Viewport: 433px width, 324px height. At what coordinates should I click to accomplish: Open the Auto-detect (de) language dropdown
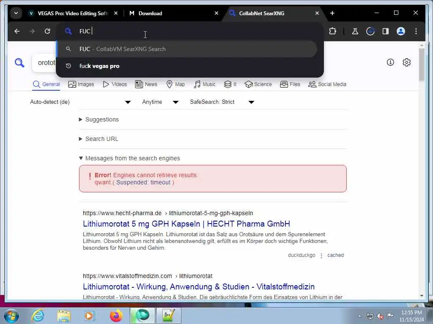pyautogui.click(x=80, y=102)
